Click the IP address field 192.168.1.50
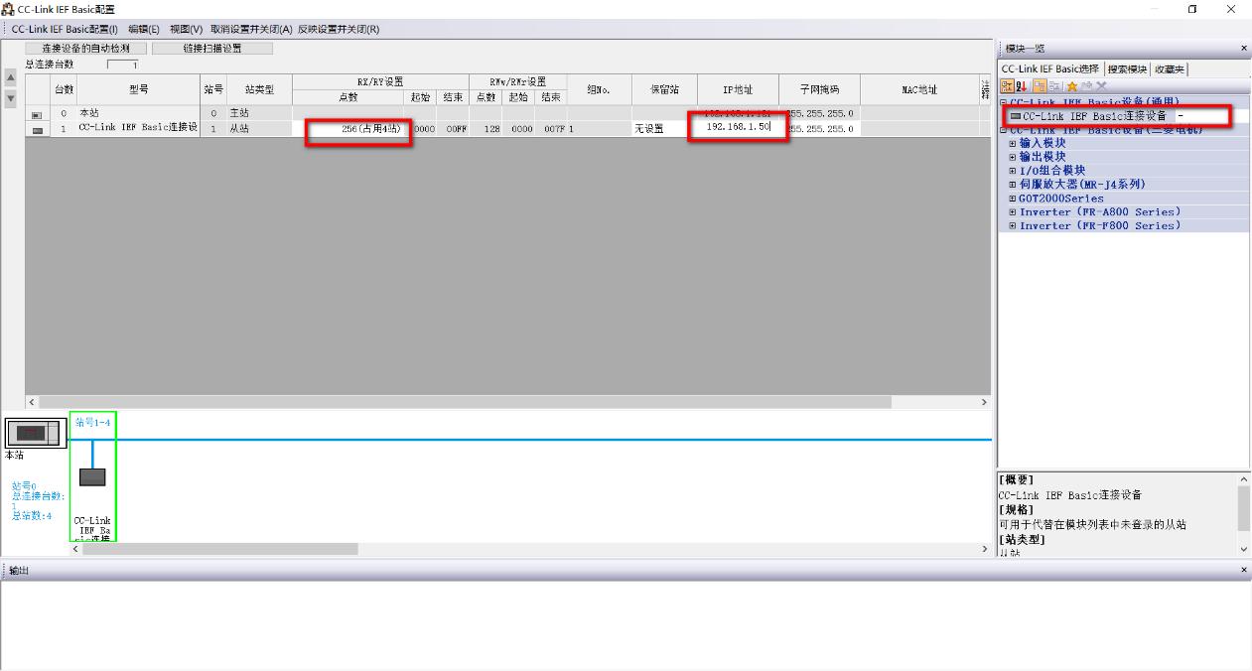Image resolution: width=1252 pixels, height=671 pixels. point(738,128)
